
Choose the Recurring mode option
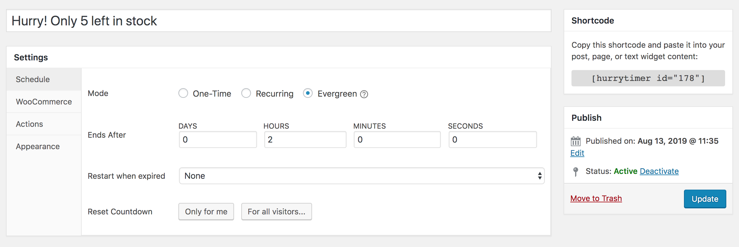point(246,93)
